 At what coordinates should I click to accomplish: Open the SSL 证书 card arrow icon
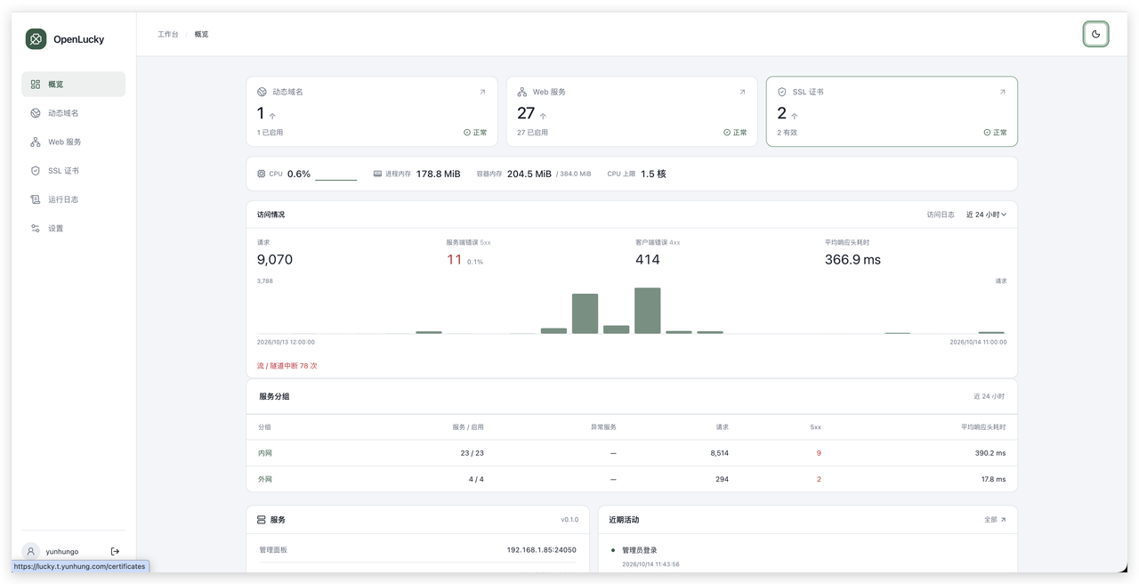click(x=1002, y=92)
